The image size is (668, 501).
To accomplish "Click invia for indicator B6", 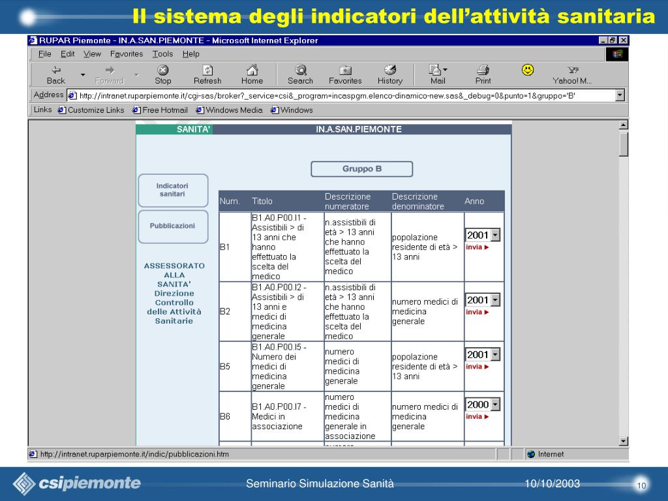I will click(477, 416).
